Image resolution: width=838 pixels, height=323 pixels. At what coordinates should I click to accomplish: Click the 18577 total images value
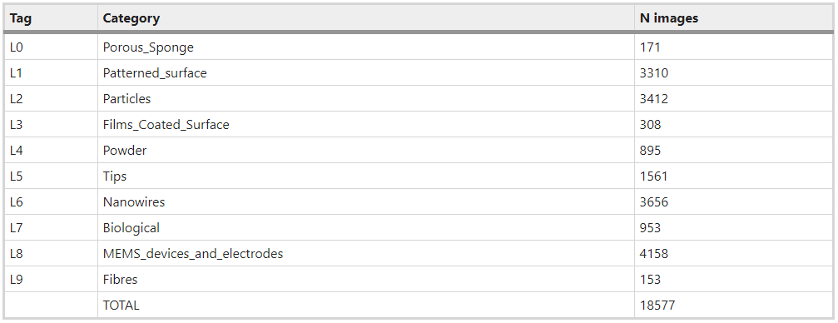(x=657, y=306)
